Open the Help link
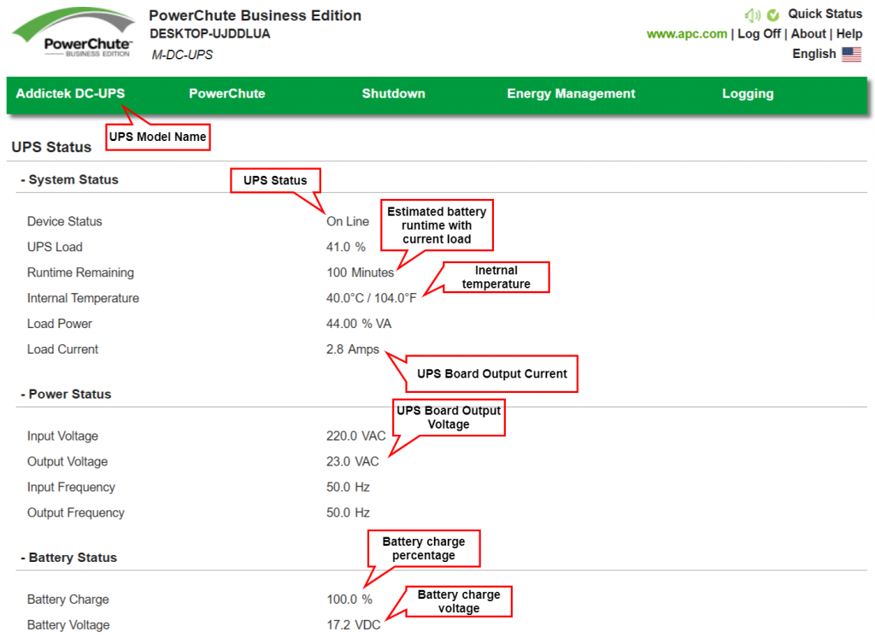The image size is (875, 638). [x=849, y=34]
